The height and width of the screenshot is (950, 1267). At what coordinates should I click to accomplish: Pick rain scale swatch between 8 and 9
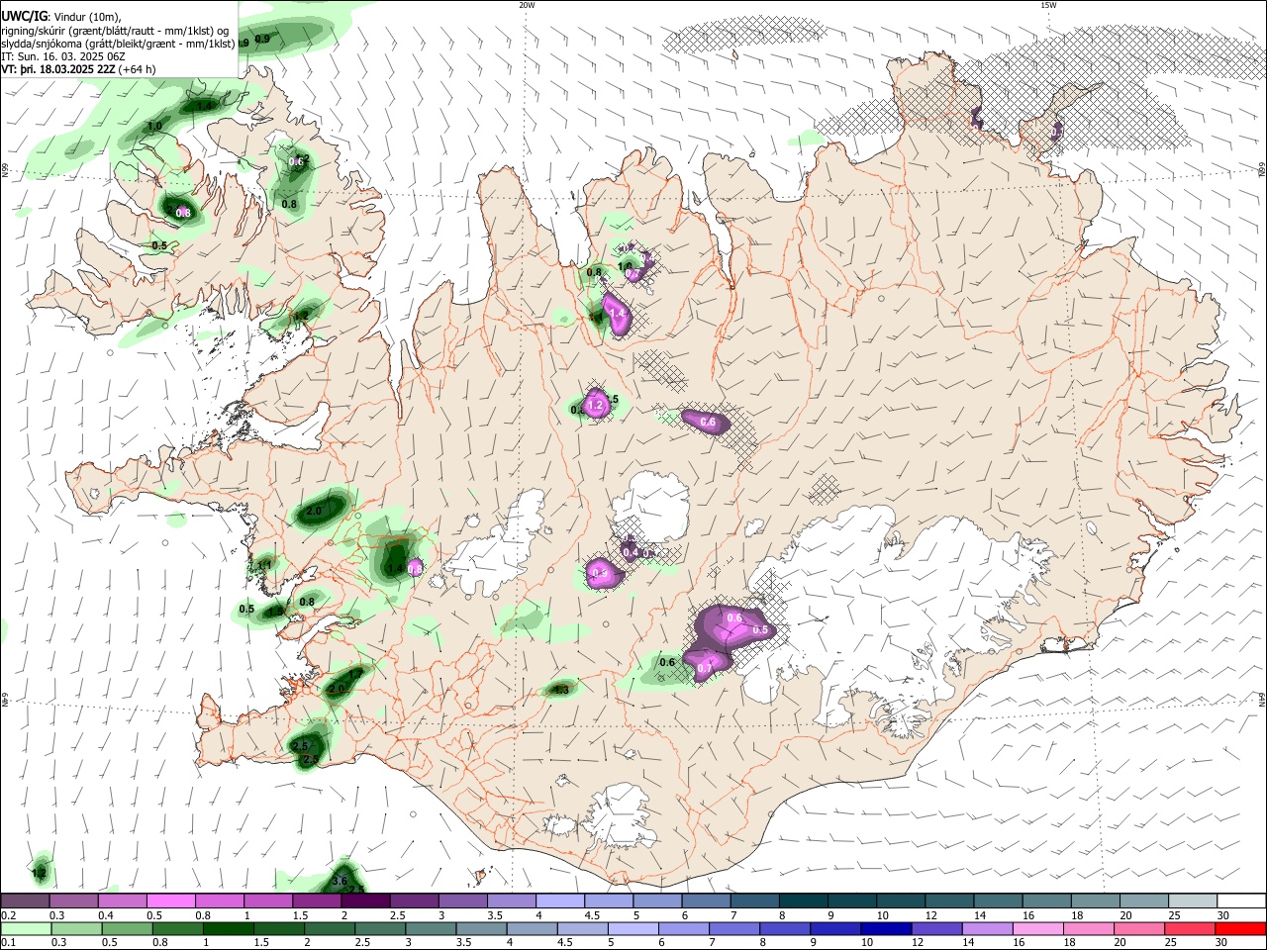coord(785,928)
